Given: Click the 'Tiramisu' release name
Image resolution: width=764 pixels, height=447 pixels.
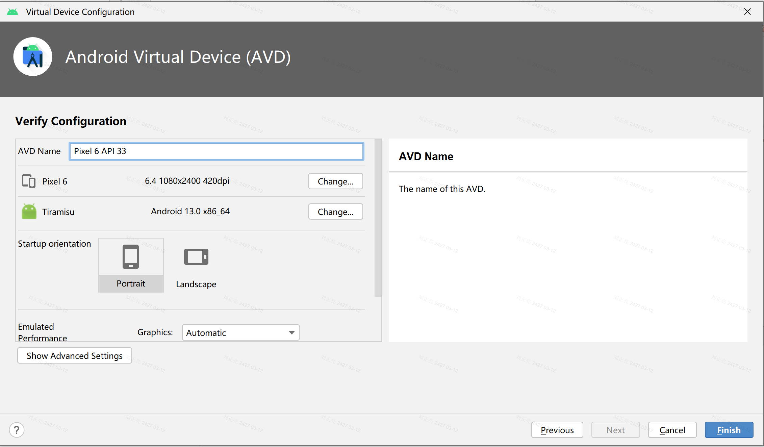Looking at the screenshot, I should pyautogui.click(x=58, y=212).
